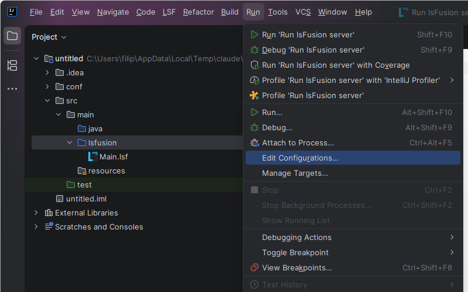Image resolution: width=468 pixels, height=292 pixels.
Task: Click the Run with Coverage shield icon
Action: click(254, 65)
